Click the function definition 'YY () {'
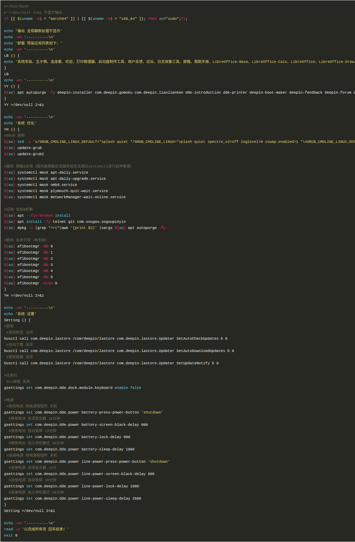This screenshot has height=542, width=355. coord(12,86)
